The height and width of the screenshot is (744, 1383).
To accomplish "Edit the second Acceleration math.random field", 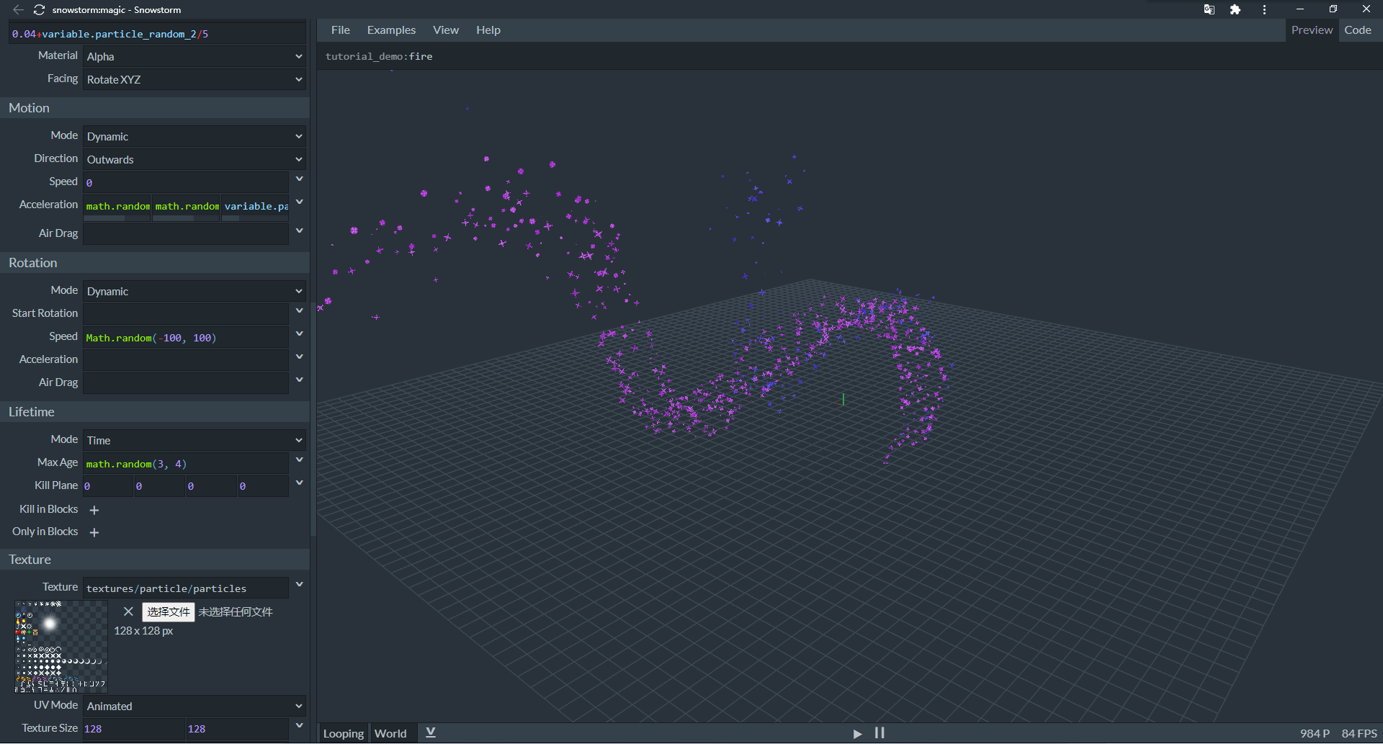I will (x=186, y=207).
